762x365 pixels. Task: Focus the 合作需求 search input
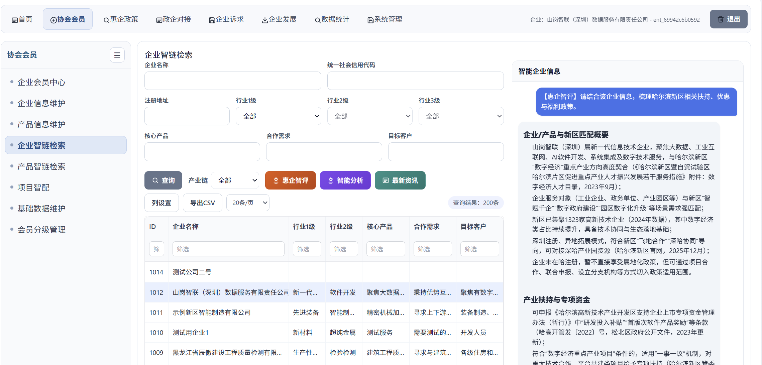point(324,152)
